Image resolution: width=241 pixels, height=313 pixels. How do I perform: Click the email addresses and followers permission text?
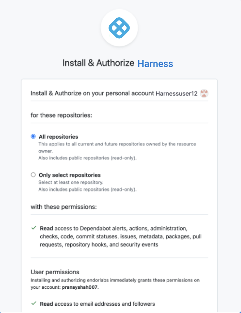(x=97, y=304)
